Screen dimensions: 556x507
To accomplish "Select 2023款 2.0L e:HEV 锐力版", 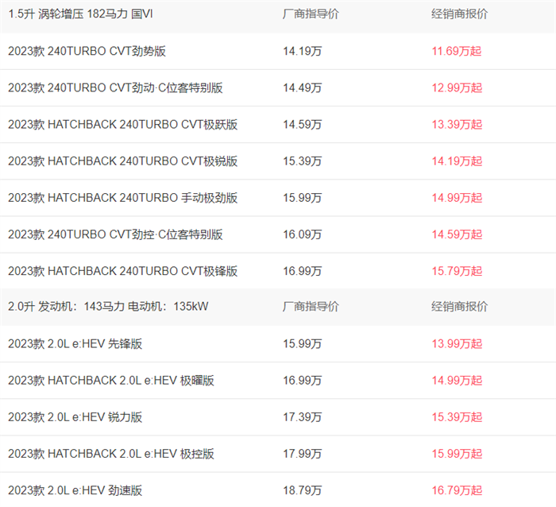I will 75,417.
